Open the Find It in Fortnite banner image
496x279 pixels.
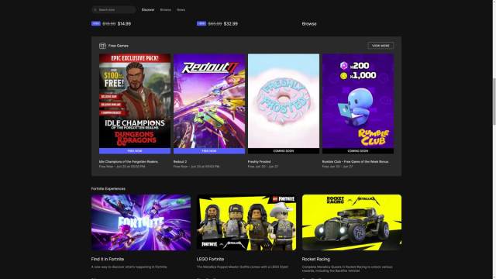point(141,222)
